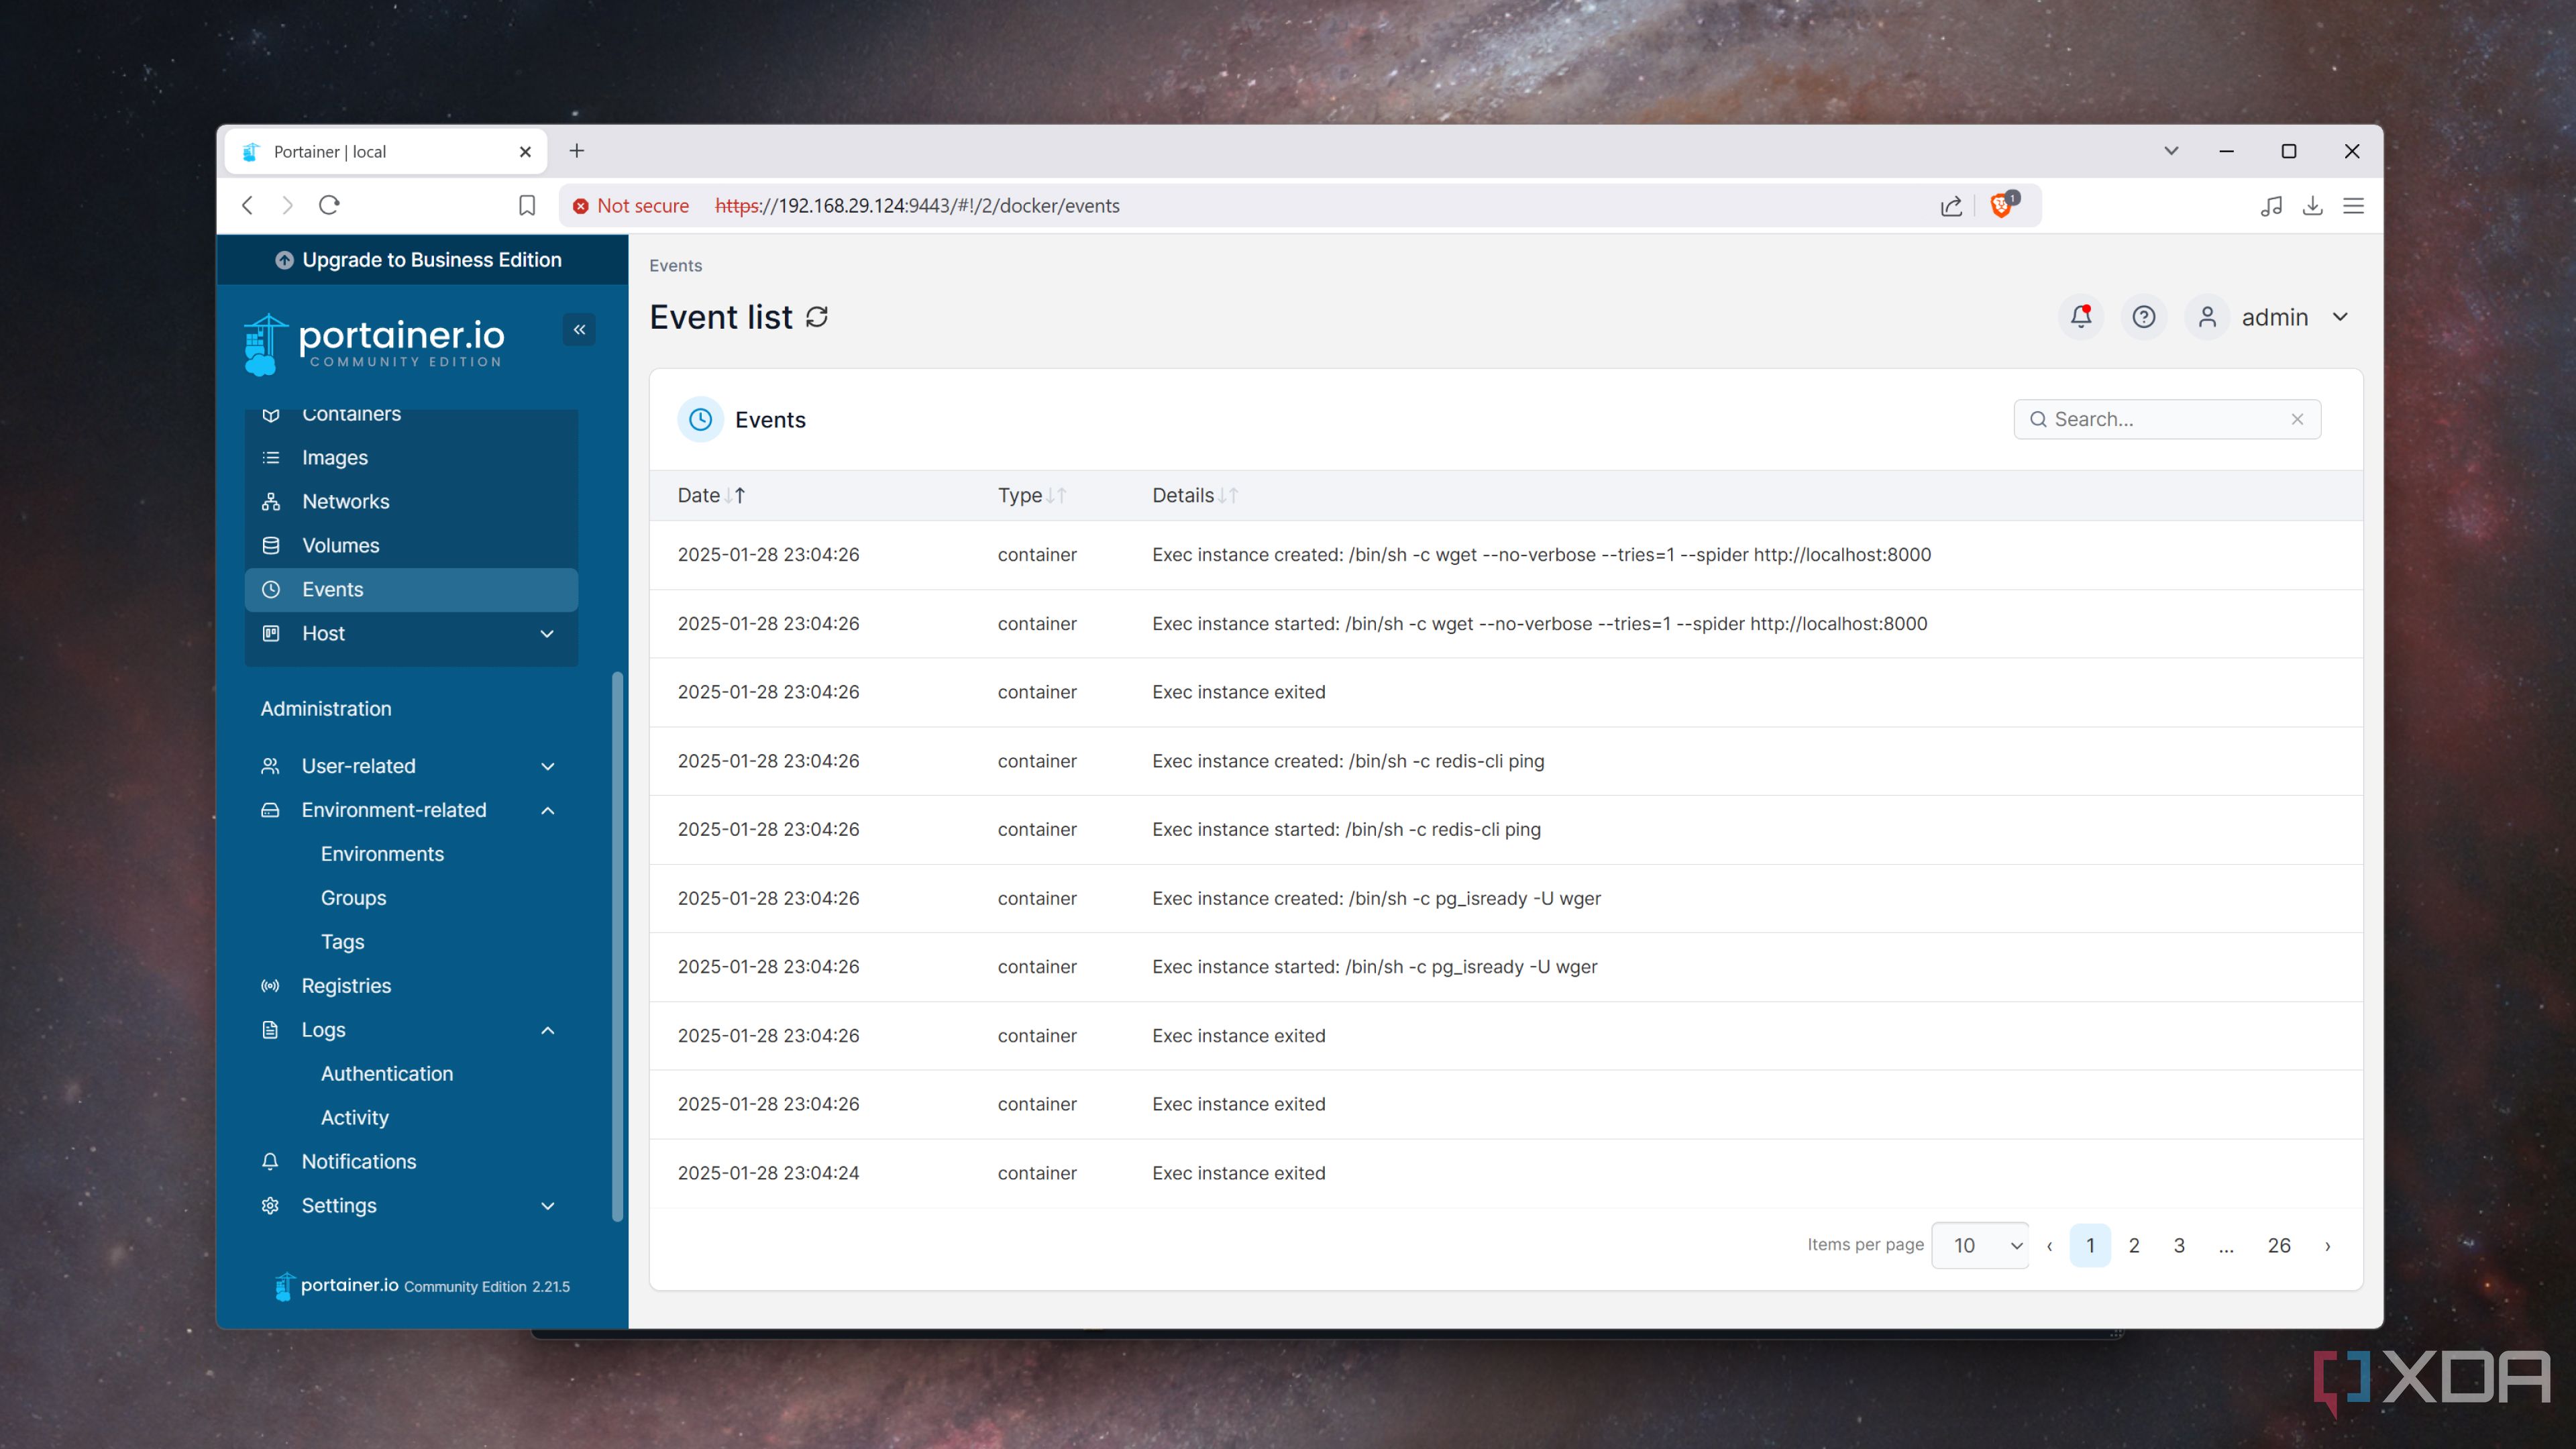Open Notifications in the sidebar
The height and width of the screenshot is (1449, 2576).
pos(410,1162)
